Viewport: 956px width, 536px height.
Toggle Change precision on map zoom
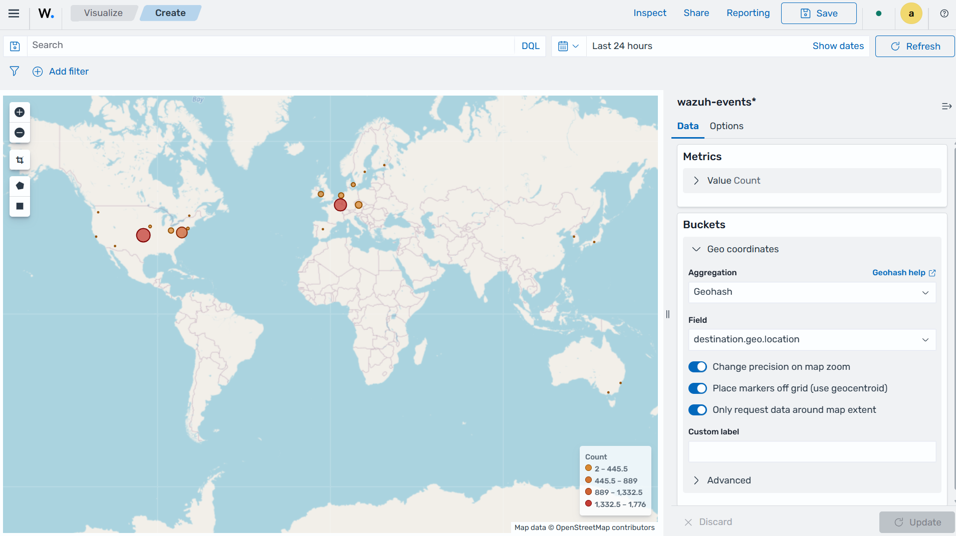[697, 367]
